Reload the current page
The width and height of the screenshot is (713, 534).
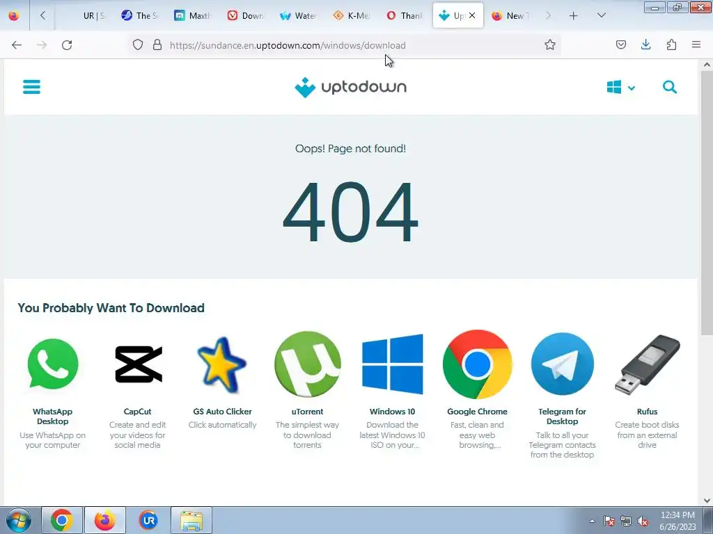(x=67, y=45)
